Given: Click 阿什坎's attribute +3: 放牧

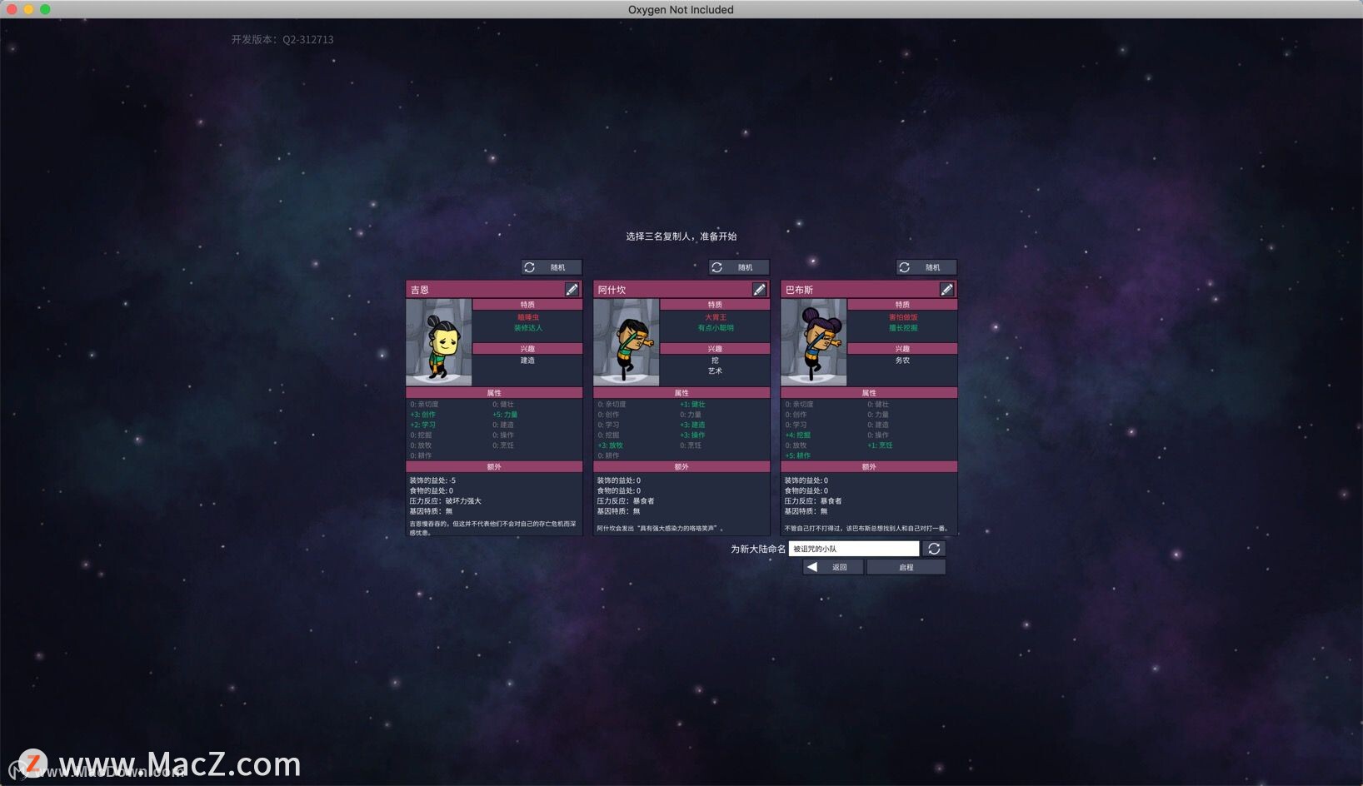Looking at the screenshot, I should click(610, 445).
